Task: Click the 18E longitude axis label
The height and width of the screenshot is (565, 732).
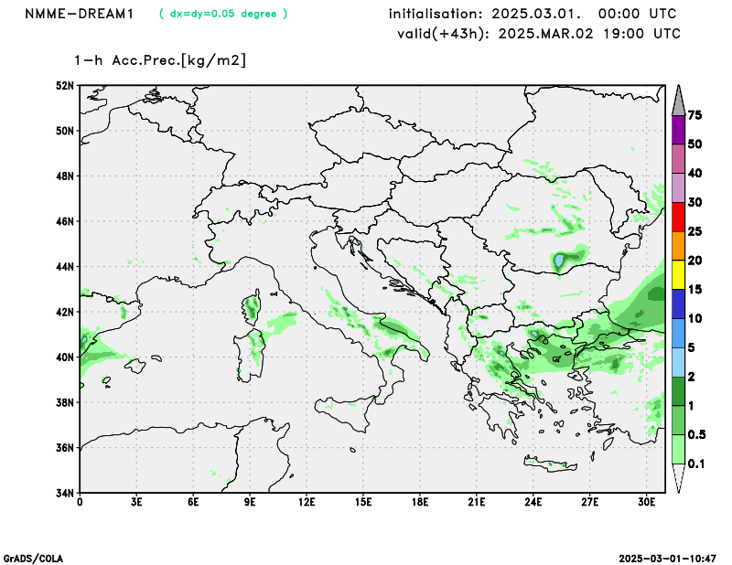Action: point(420,503)
